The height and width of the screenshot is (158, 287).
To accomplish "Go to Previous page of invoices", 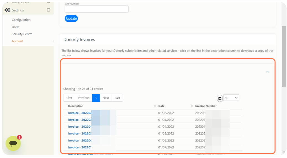I will pos(84,98).
